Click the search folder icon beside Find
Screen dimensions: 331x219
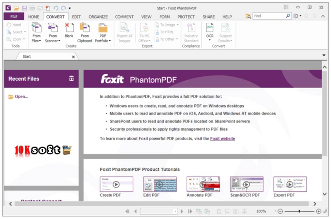click(x=248, y=16)
